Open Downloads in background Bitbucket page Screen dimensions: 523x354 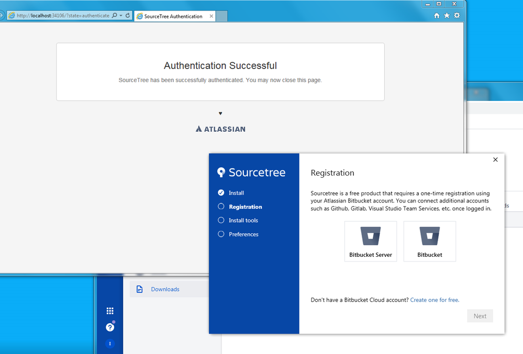point(165,289)
